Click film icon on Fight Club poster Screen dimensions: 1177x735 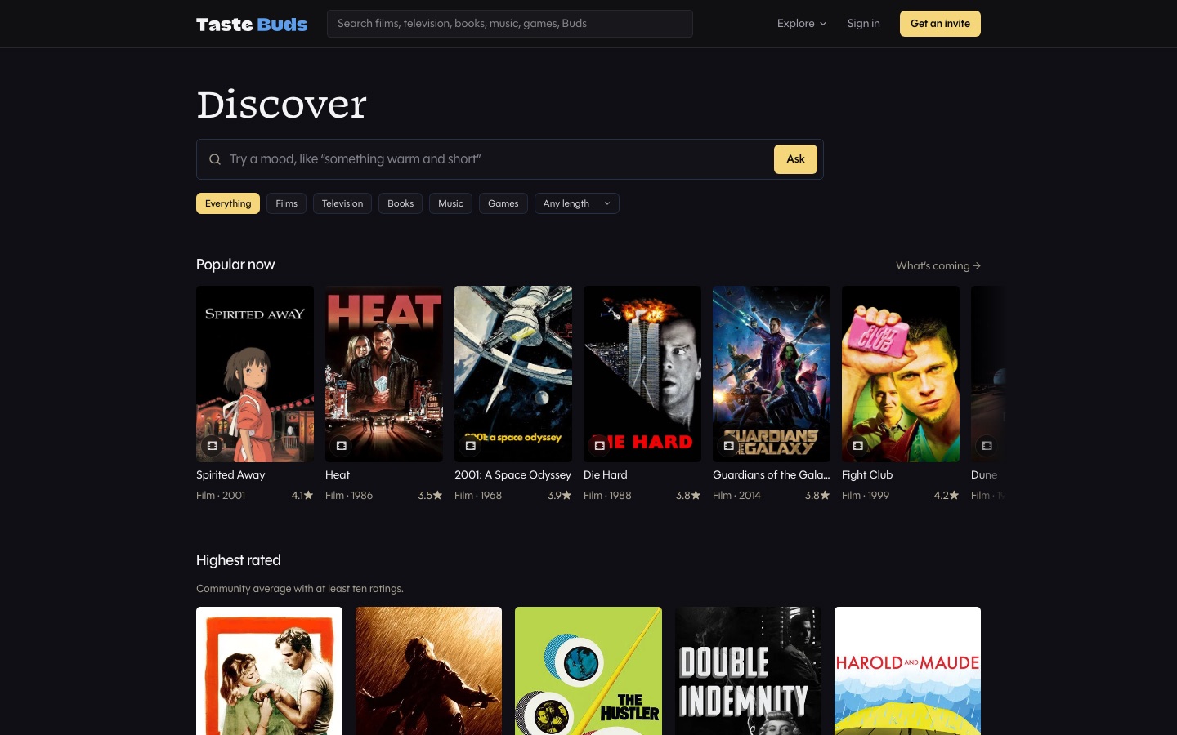click(x=858, y=446)
